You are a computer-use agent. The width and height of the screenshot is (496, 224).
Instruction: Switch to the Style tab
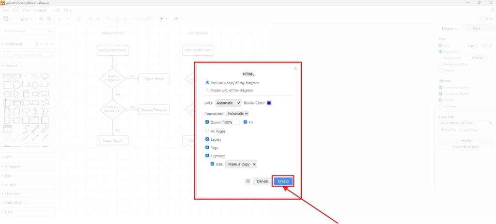point(476,29)
